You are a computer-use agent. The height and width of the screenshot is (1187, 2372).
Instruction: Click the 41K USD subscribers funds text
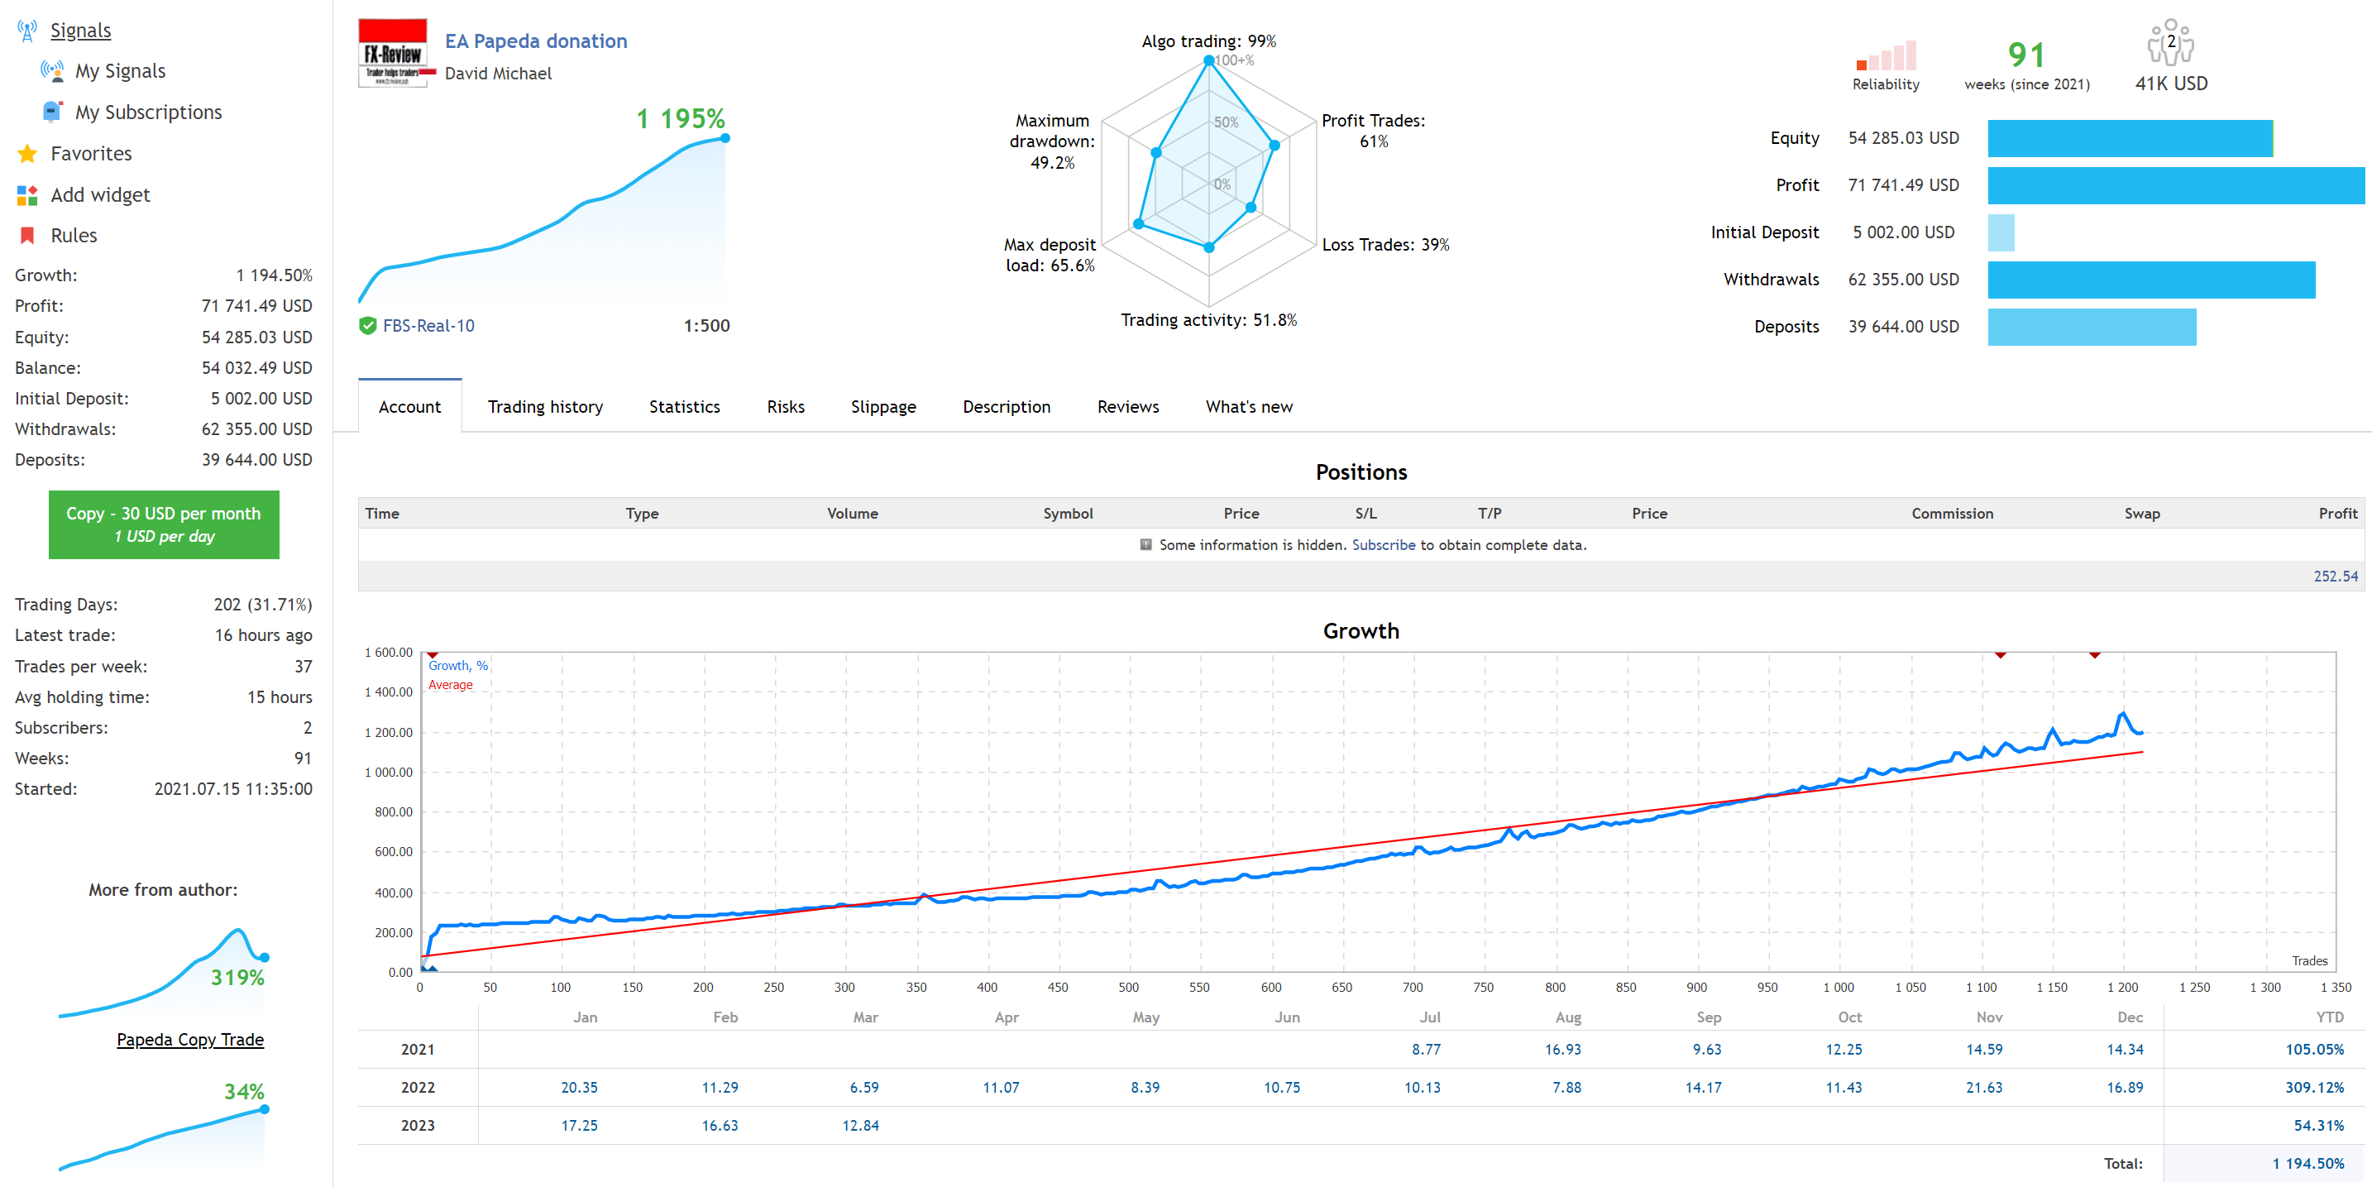(x=2171, y=84)
